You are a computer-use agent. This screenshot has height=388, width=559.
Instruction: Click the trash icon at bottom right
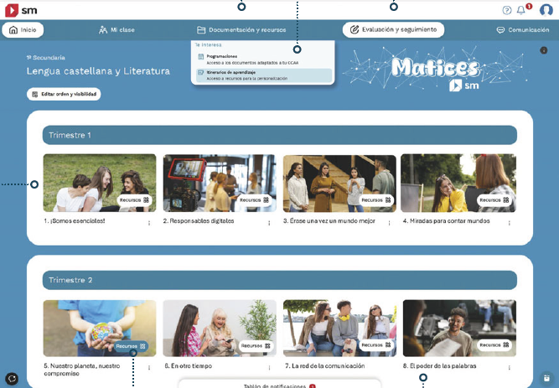pos(546,378)
